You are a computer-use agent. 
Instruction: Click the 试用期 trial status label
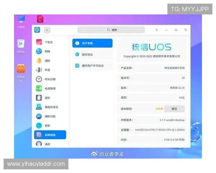[159, 109]
